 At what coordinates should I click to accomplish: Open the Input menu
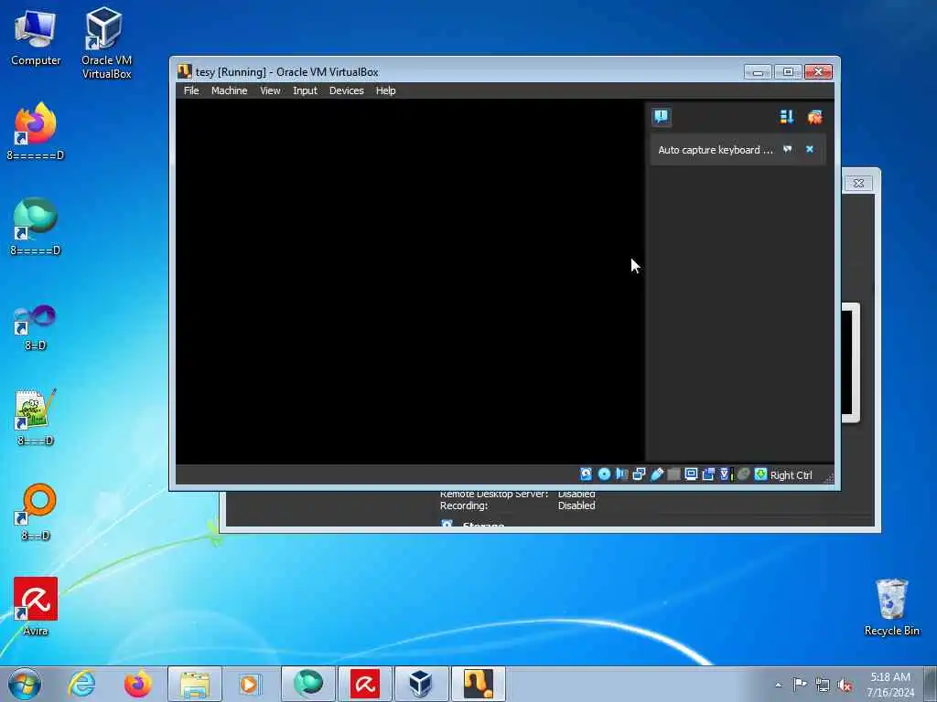coord(305,90)
